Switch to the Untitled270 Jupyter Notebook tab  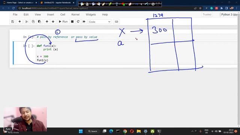[57, 3]
